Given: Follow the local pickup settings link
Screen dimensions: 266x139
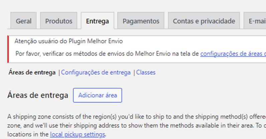Looking at the screenshot, I should click(x=78, y=135).
